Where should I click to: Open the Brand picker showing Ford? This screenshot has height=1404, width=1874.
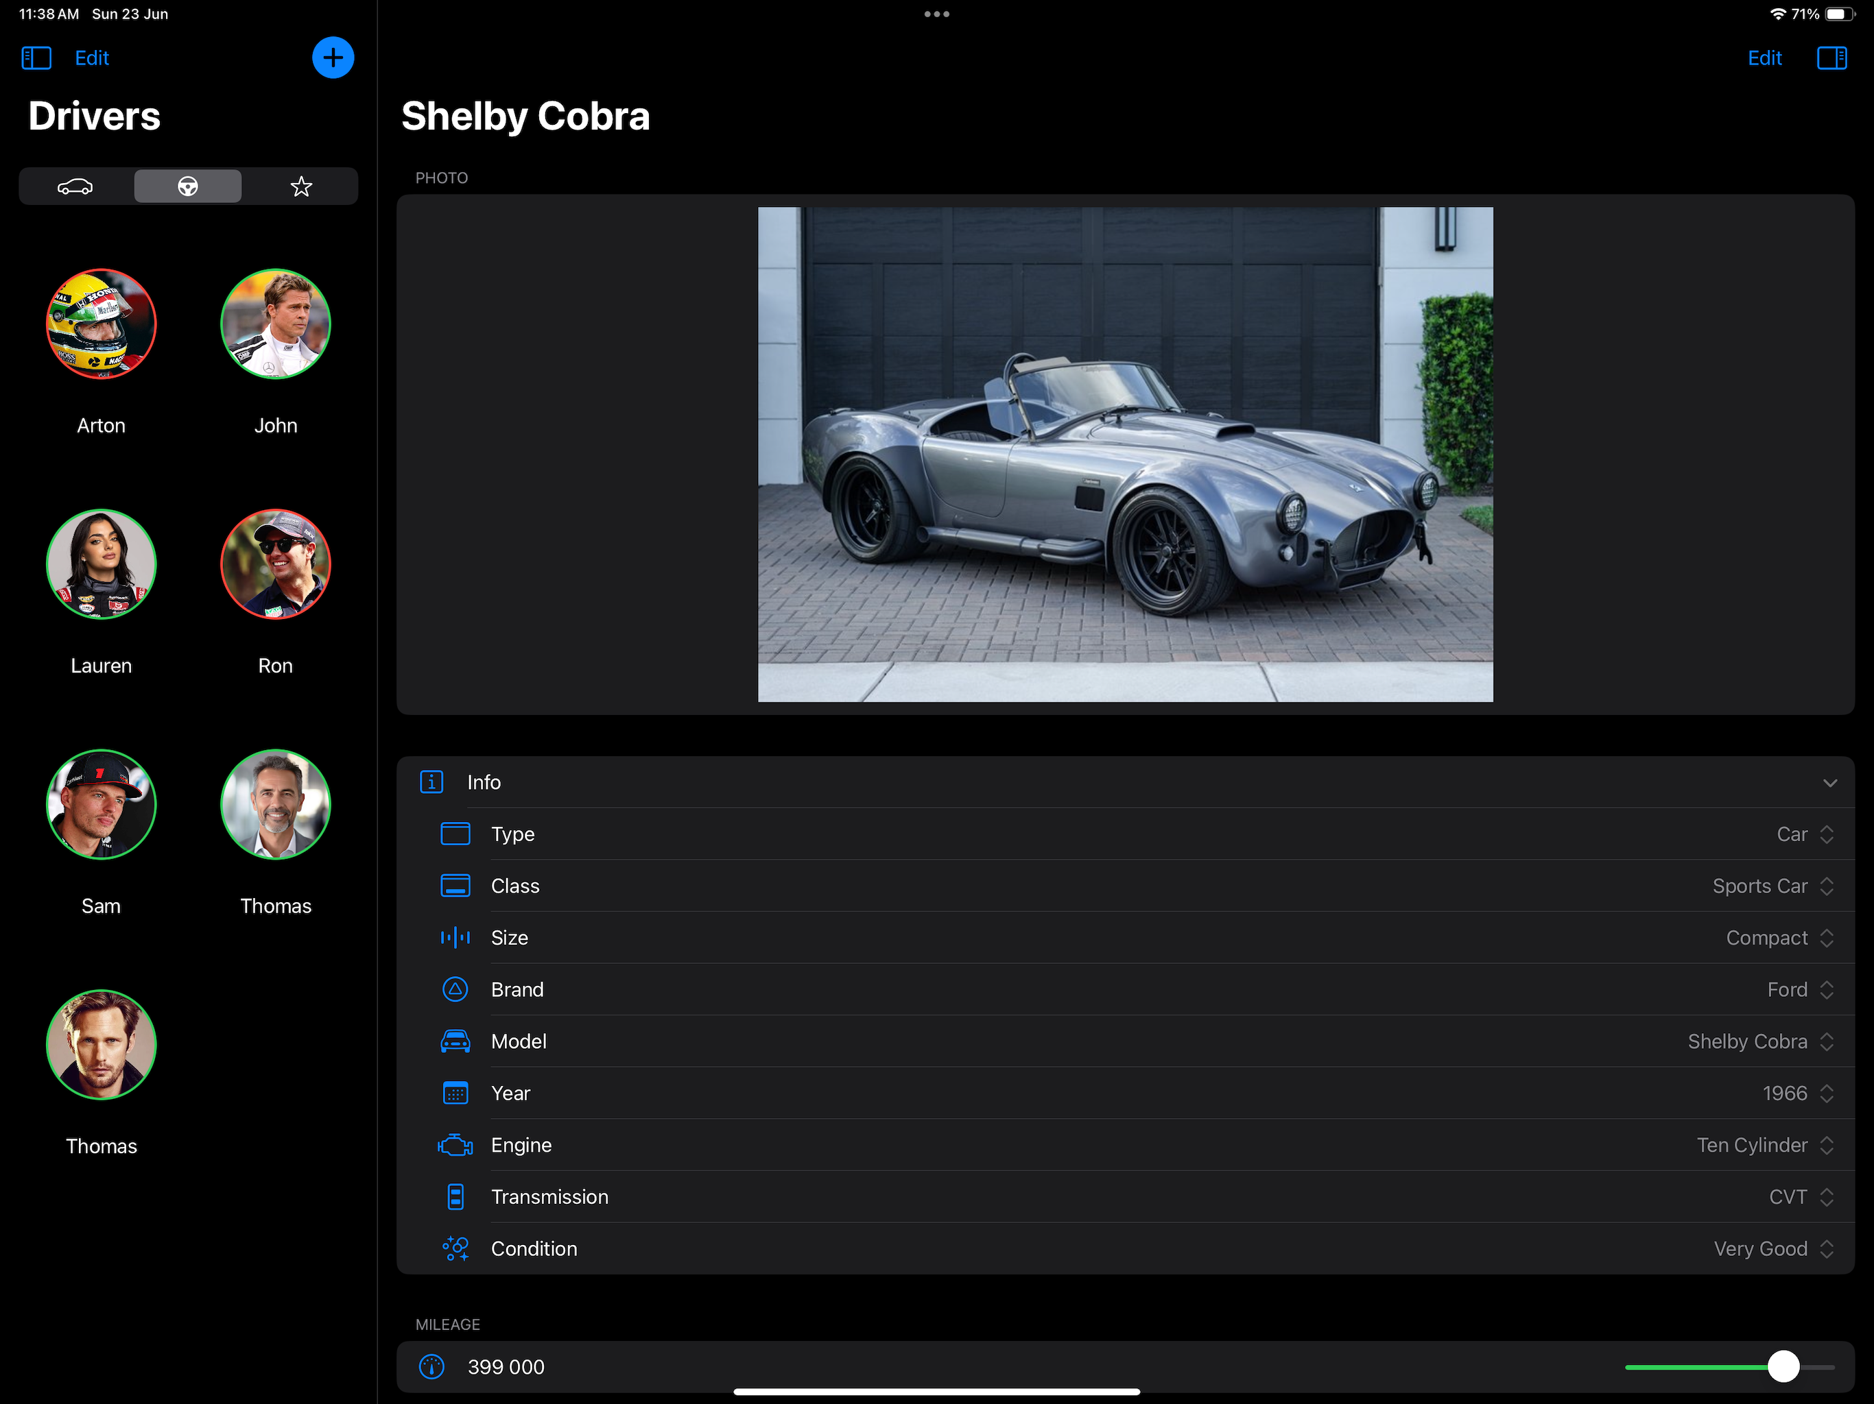1801,989
